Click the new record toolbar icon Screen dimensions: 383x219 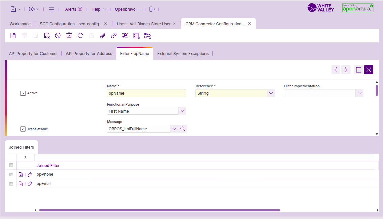13,35
